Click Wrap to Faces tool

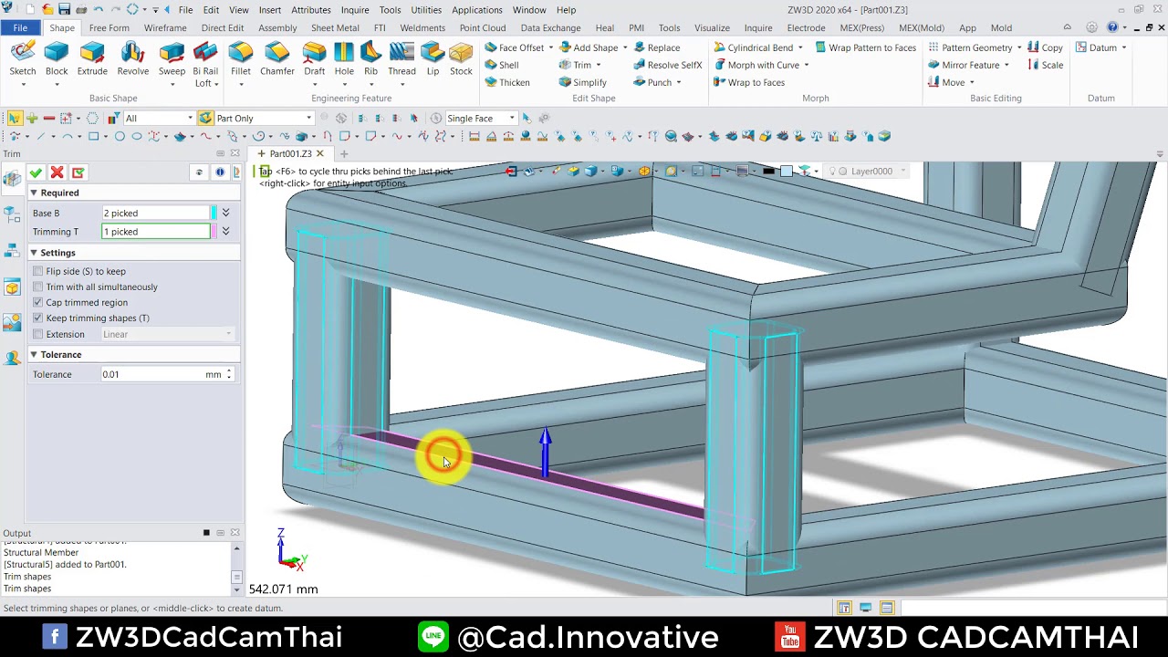click(x=748, y=82)
